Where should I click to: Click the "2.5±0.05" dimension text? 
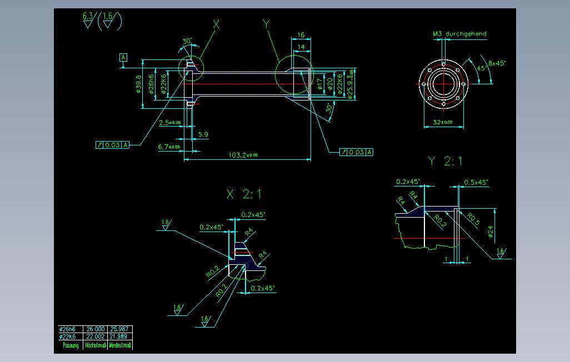[x=170, y=123]
